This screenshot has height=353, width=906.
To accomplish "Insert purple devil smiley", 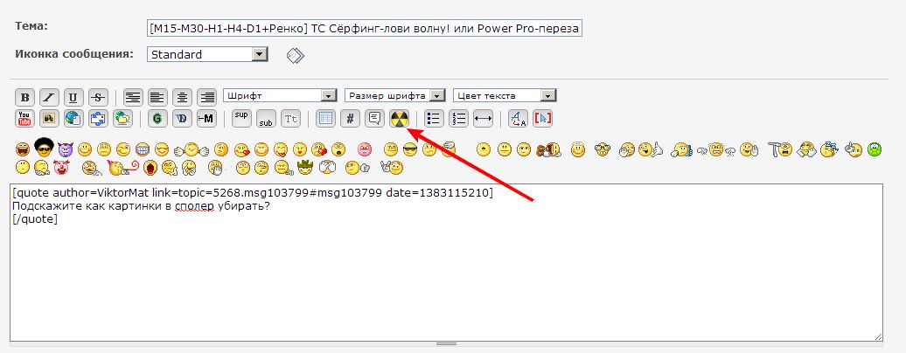I will click(x=66, y=150).
